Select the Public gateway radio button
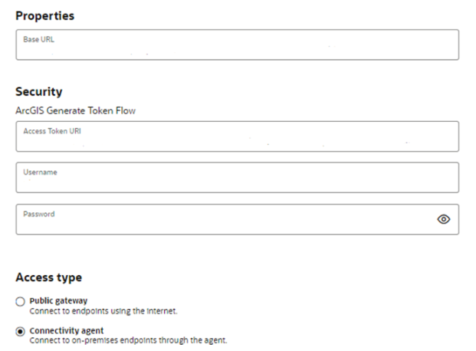476x351 pixels. (x=21, y=302)
